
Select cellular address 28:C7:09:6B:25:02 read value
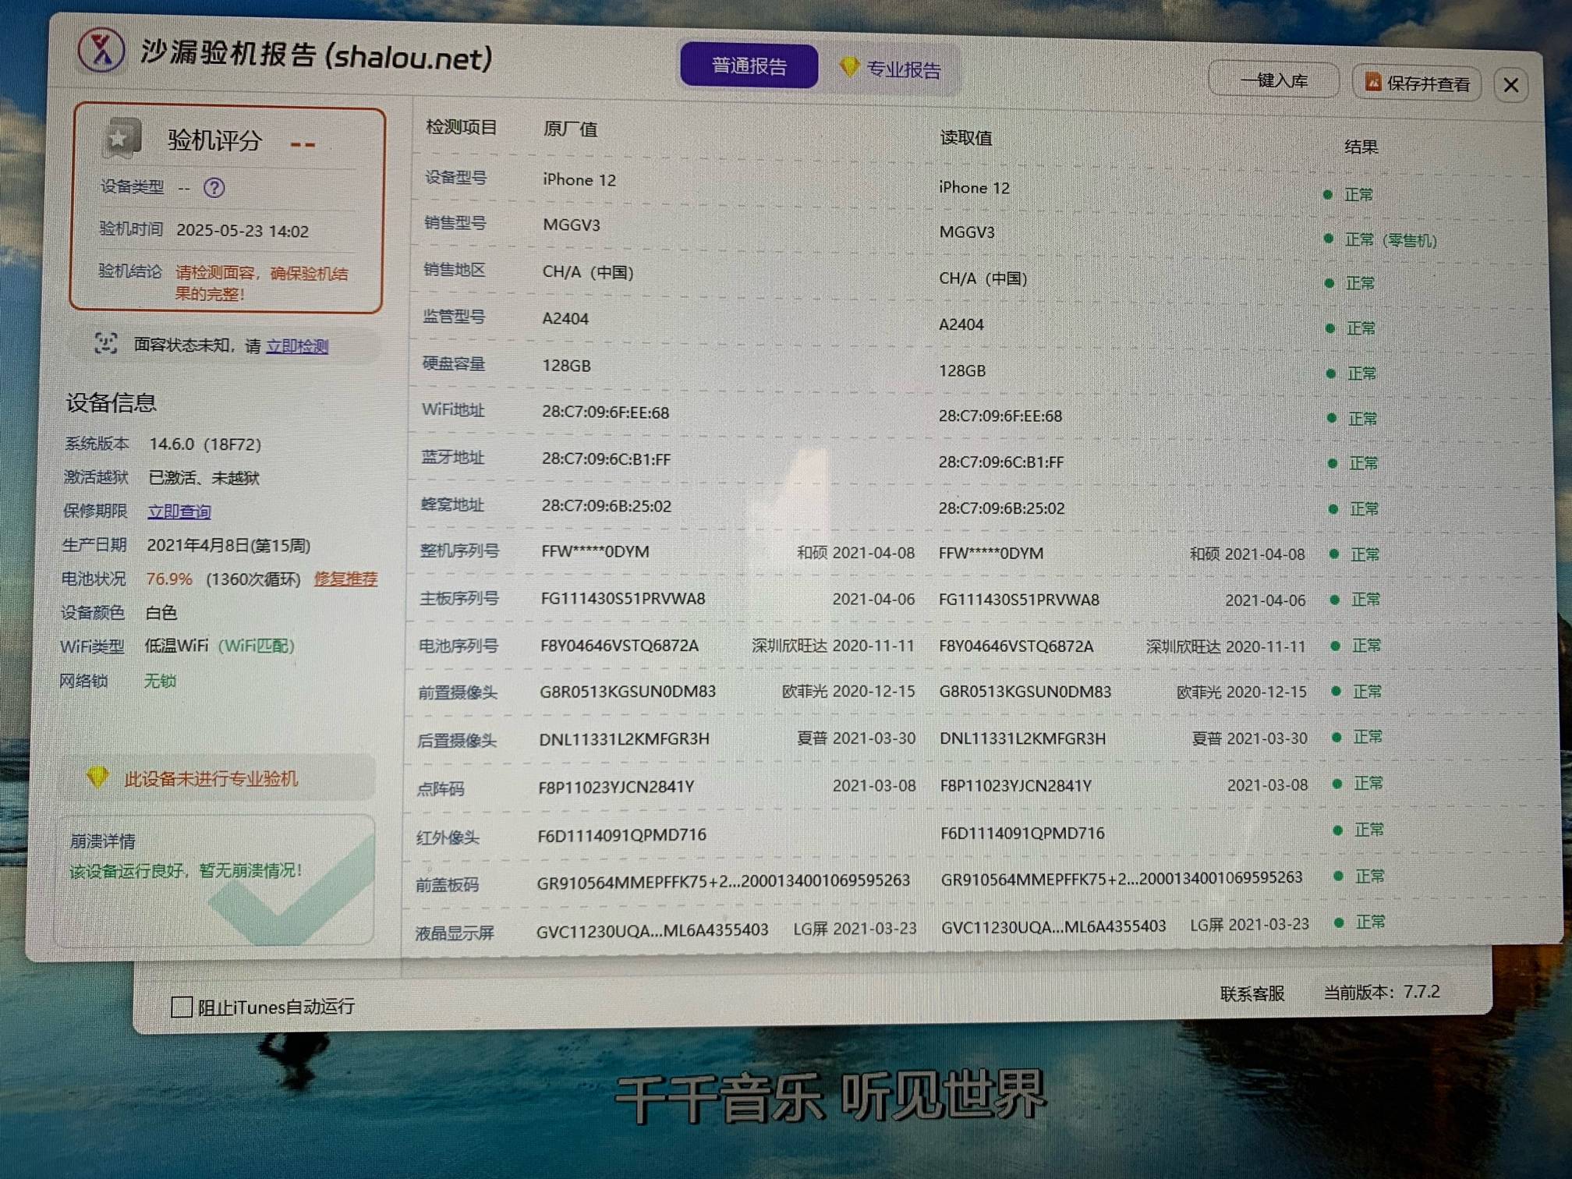click(x=1001, y=508)
